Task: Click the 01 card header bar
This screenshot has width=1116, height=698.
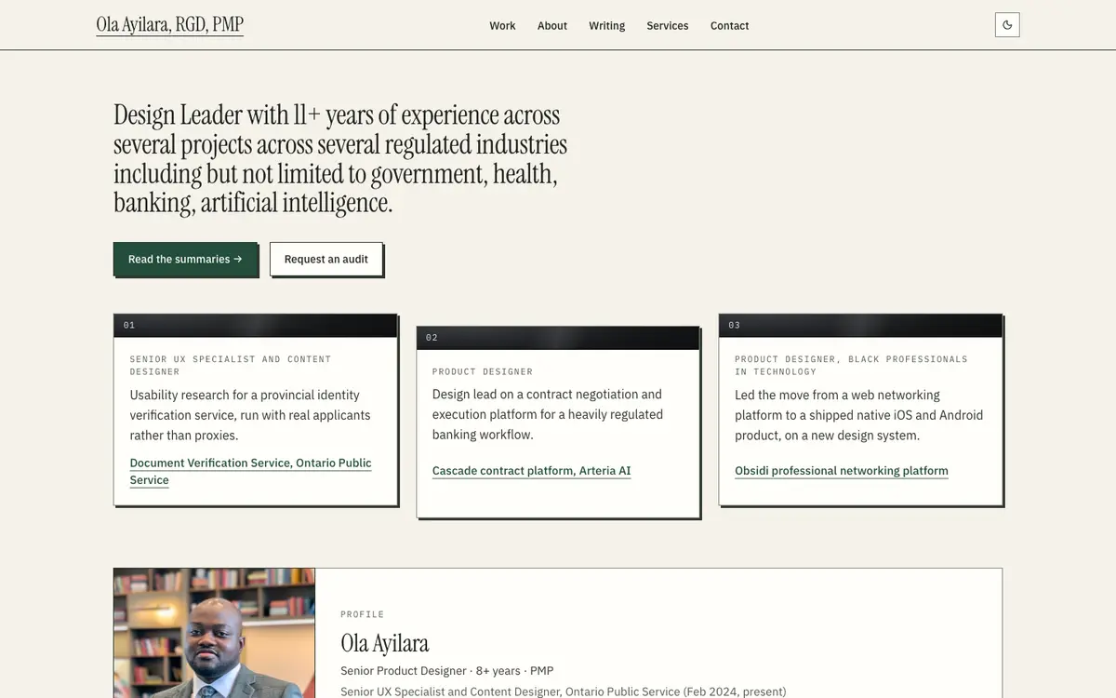Action: tap(256, 325)
